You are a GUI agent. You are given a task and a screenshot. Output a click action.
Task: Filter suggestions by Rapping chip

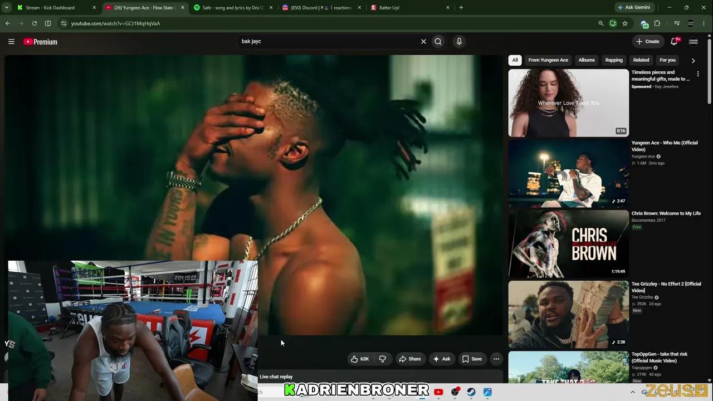(614, 60)
